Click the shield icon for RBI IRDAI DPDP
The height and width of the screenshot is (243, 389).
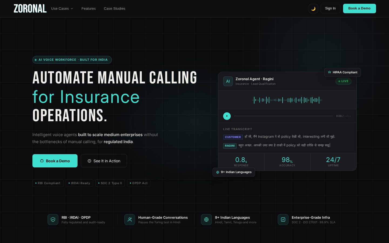(x=53, y=220)
